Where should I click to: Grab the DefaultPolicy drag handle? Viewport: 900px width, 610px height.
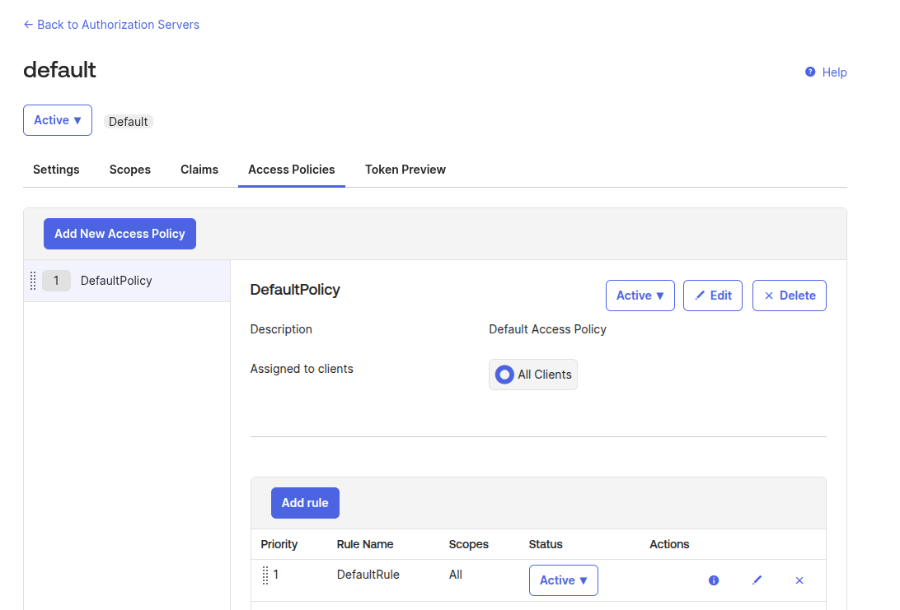click(33, 281)
